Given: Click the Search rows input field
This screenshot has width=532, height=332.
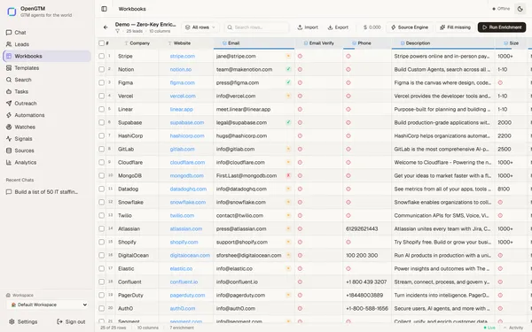Looking at the screenshot, I should tap(256, 27).
